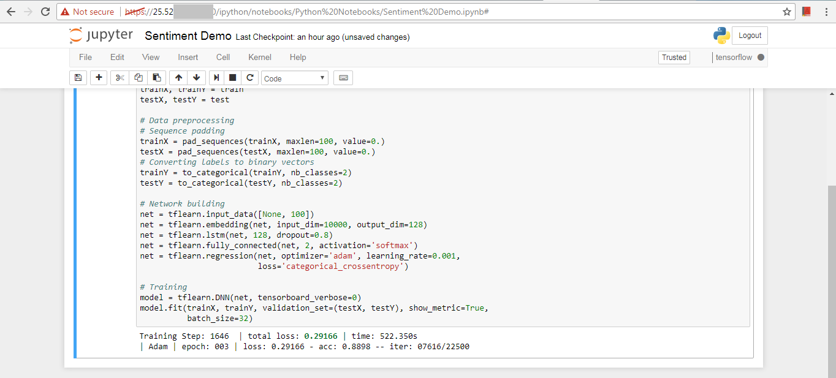Image resolution: width=836 pixels, height=378 pixels.
Task: Click the Python logo beside Logout
Action: pyautogui.click(x=721, y=35)
